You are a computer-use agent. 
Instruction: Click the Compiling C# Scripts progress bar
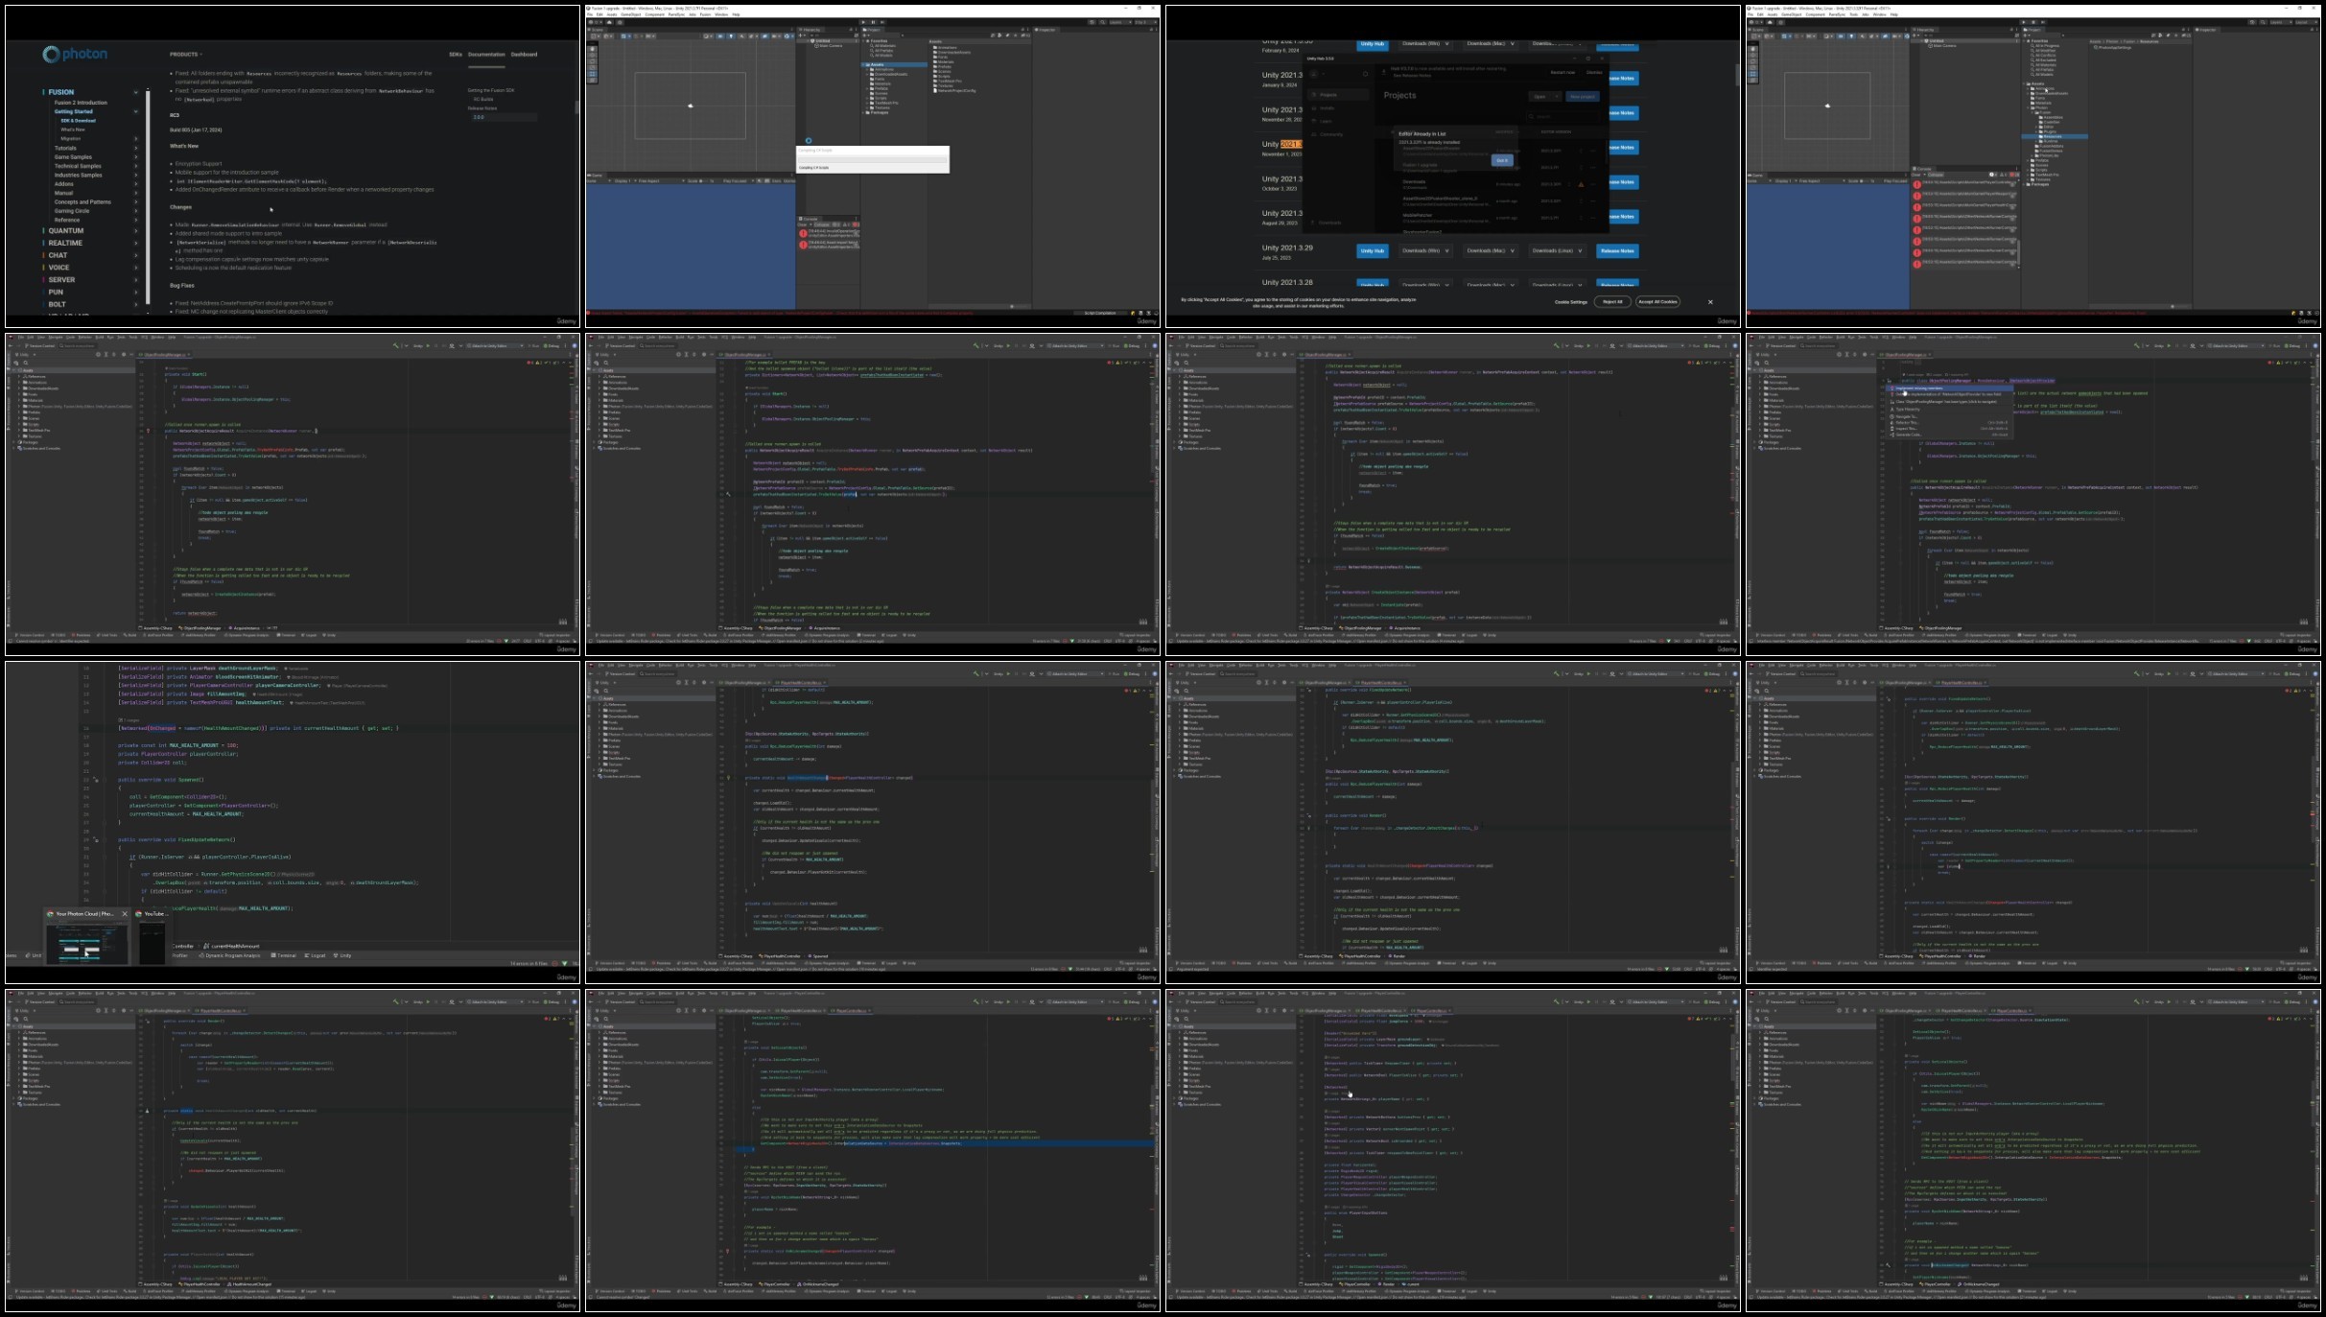pyautogui.click(x=872, y=160)
